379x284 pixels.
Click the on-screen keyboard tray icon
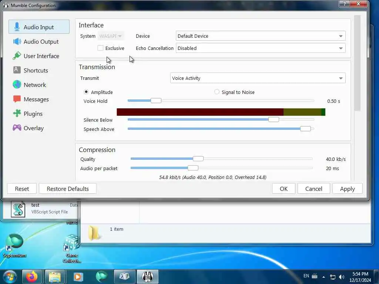(x=315, y=276)
